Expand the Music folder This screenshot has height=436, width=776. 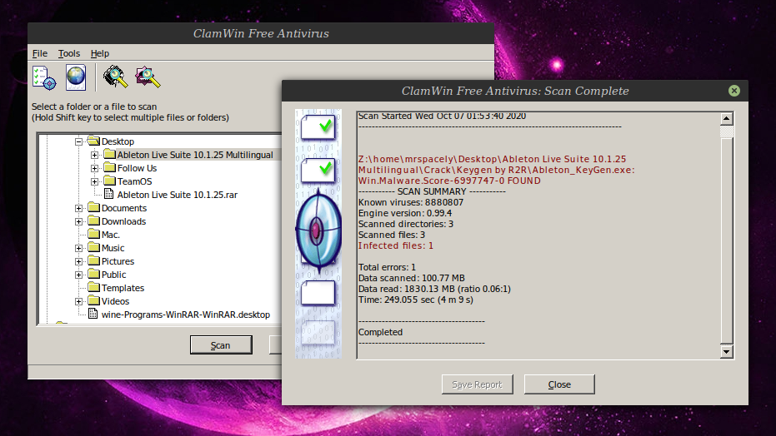pyautogui.click(x=78, y=248)
